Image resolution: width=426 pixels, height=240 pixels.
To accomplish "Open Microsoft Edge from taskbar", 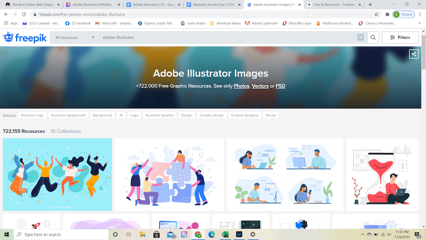I will click(x=211, y=234).
